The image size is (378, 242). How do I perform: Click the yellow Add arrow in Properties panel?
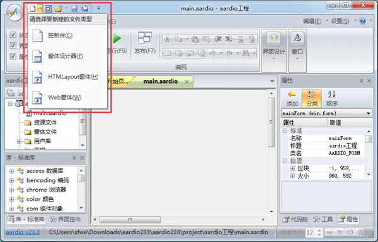(x=292, y=95)
